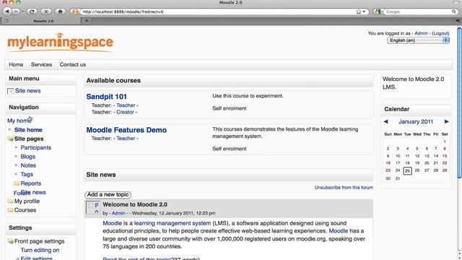Go back with the browser back arrow

7,12
